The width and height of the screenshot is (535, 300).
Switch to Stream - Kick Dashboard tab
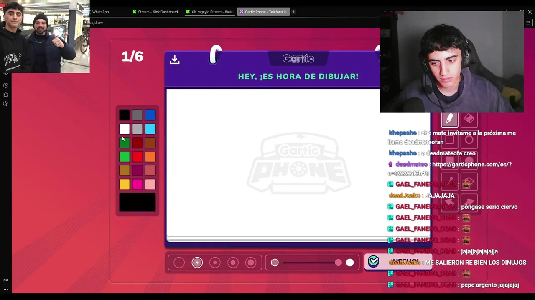155,12
